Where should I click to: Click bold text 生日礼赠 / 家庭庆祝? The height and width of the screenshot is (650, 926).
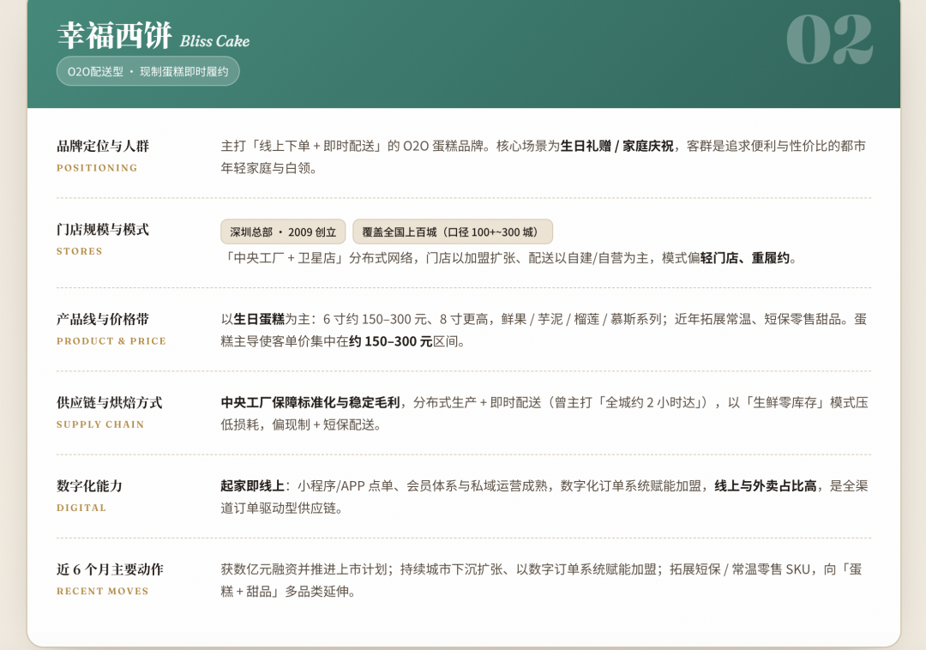pos(616,146)
